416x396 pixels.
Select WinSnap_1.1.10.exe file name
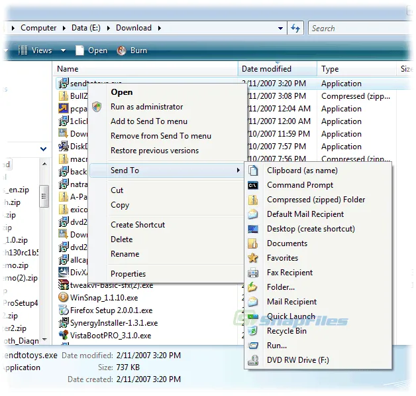104,298
